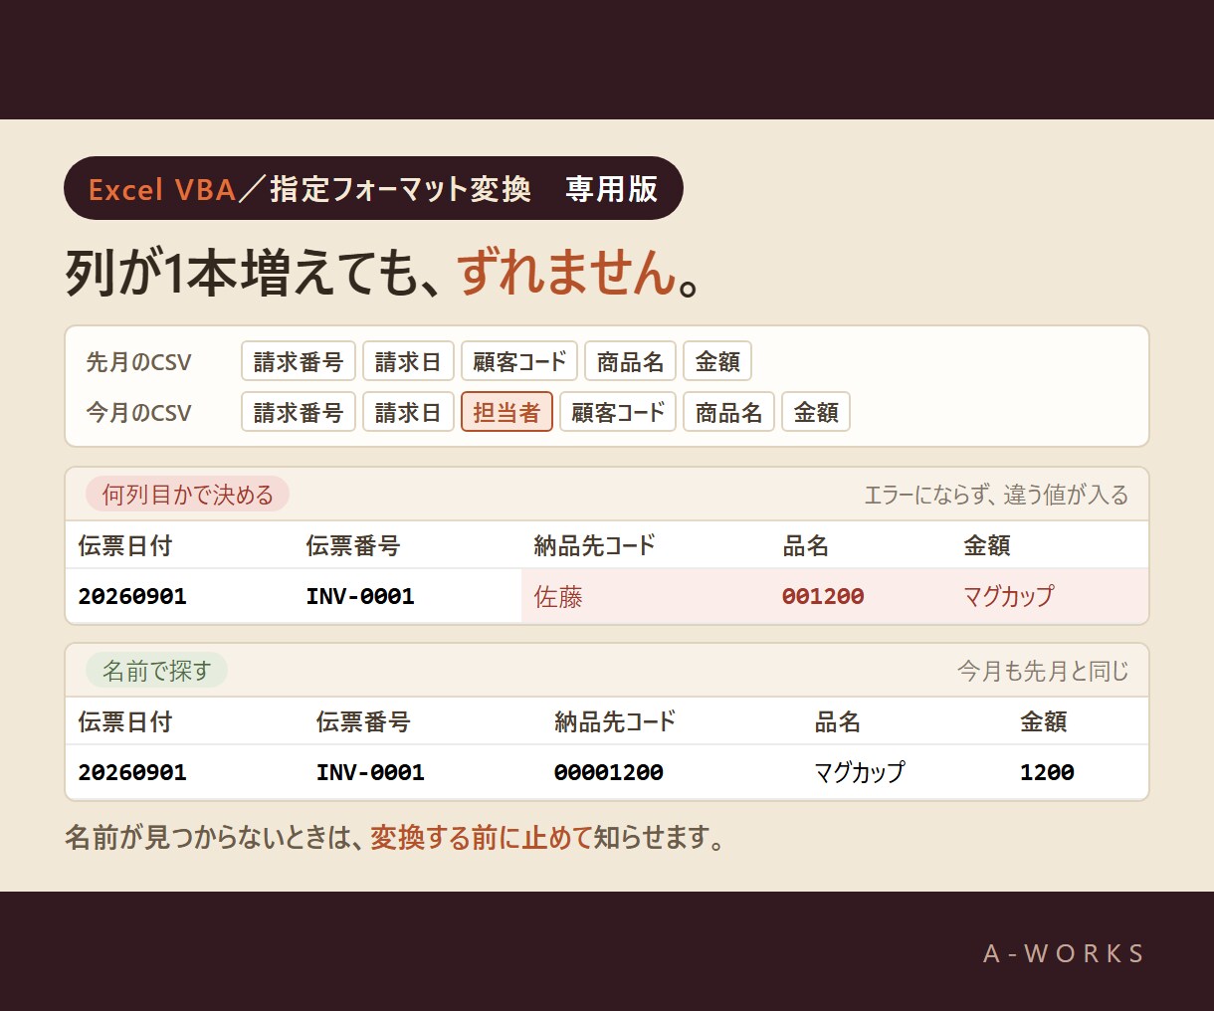Click the note 今月も先月と同じ
The image size is (1214, 1011).
click(1043, 671)
